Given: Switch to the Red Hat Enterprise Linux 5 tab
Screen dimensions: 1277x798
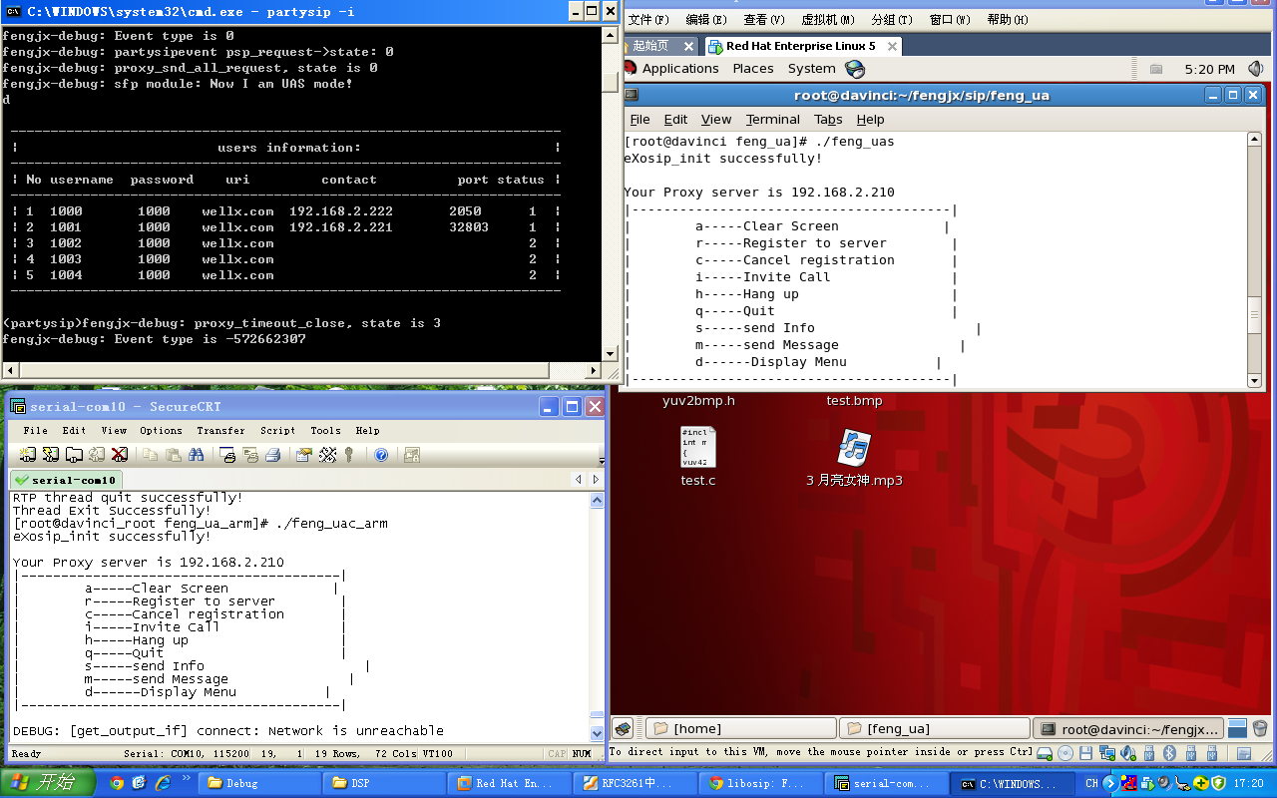Looking at the screenshot, I should [800, 46].
